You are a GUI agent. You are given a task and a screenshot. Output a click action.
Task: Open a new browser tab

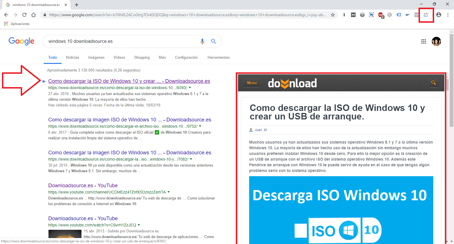(x=77, y=5)
